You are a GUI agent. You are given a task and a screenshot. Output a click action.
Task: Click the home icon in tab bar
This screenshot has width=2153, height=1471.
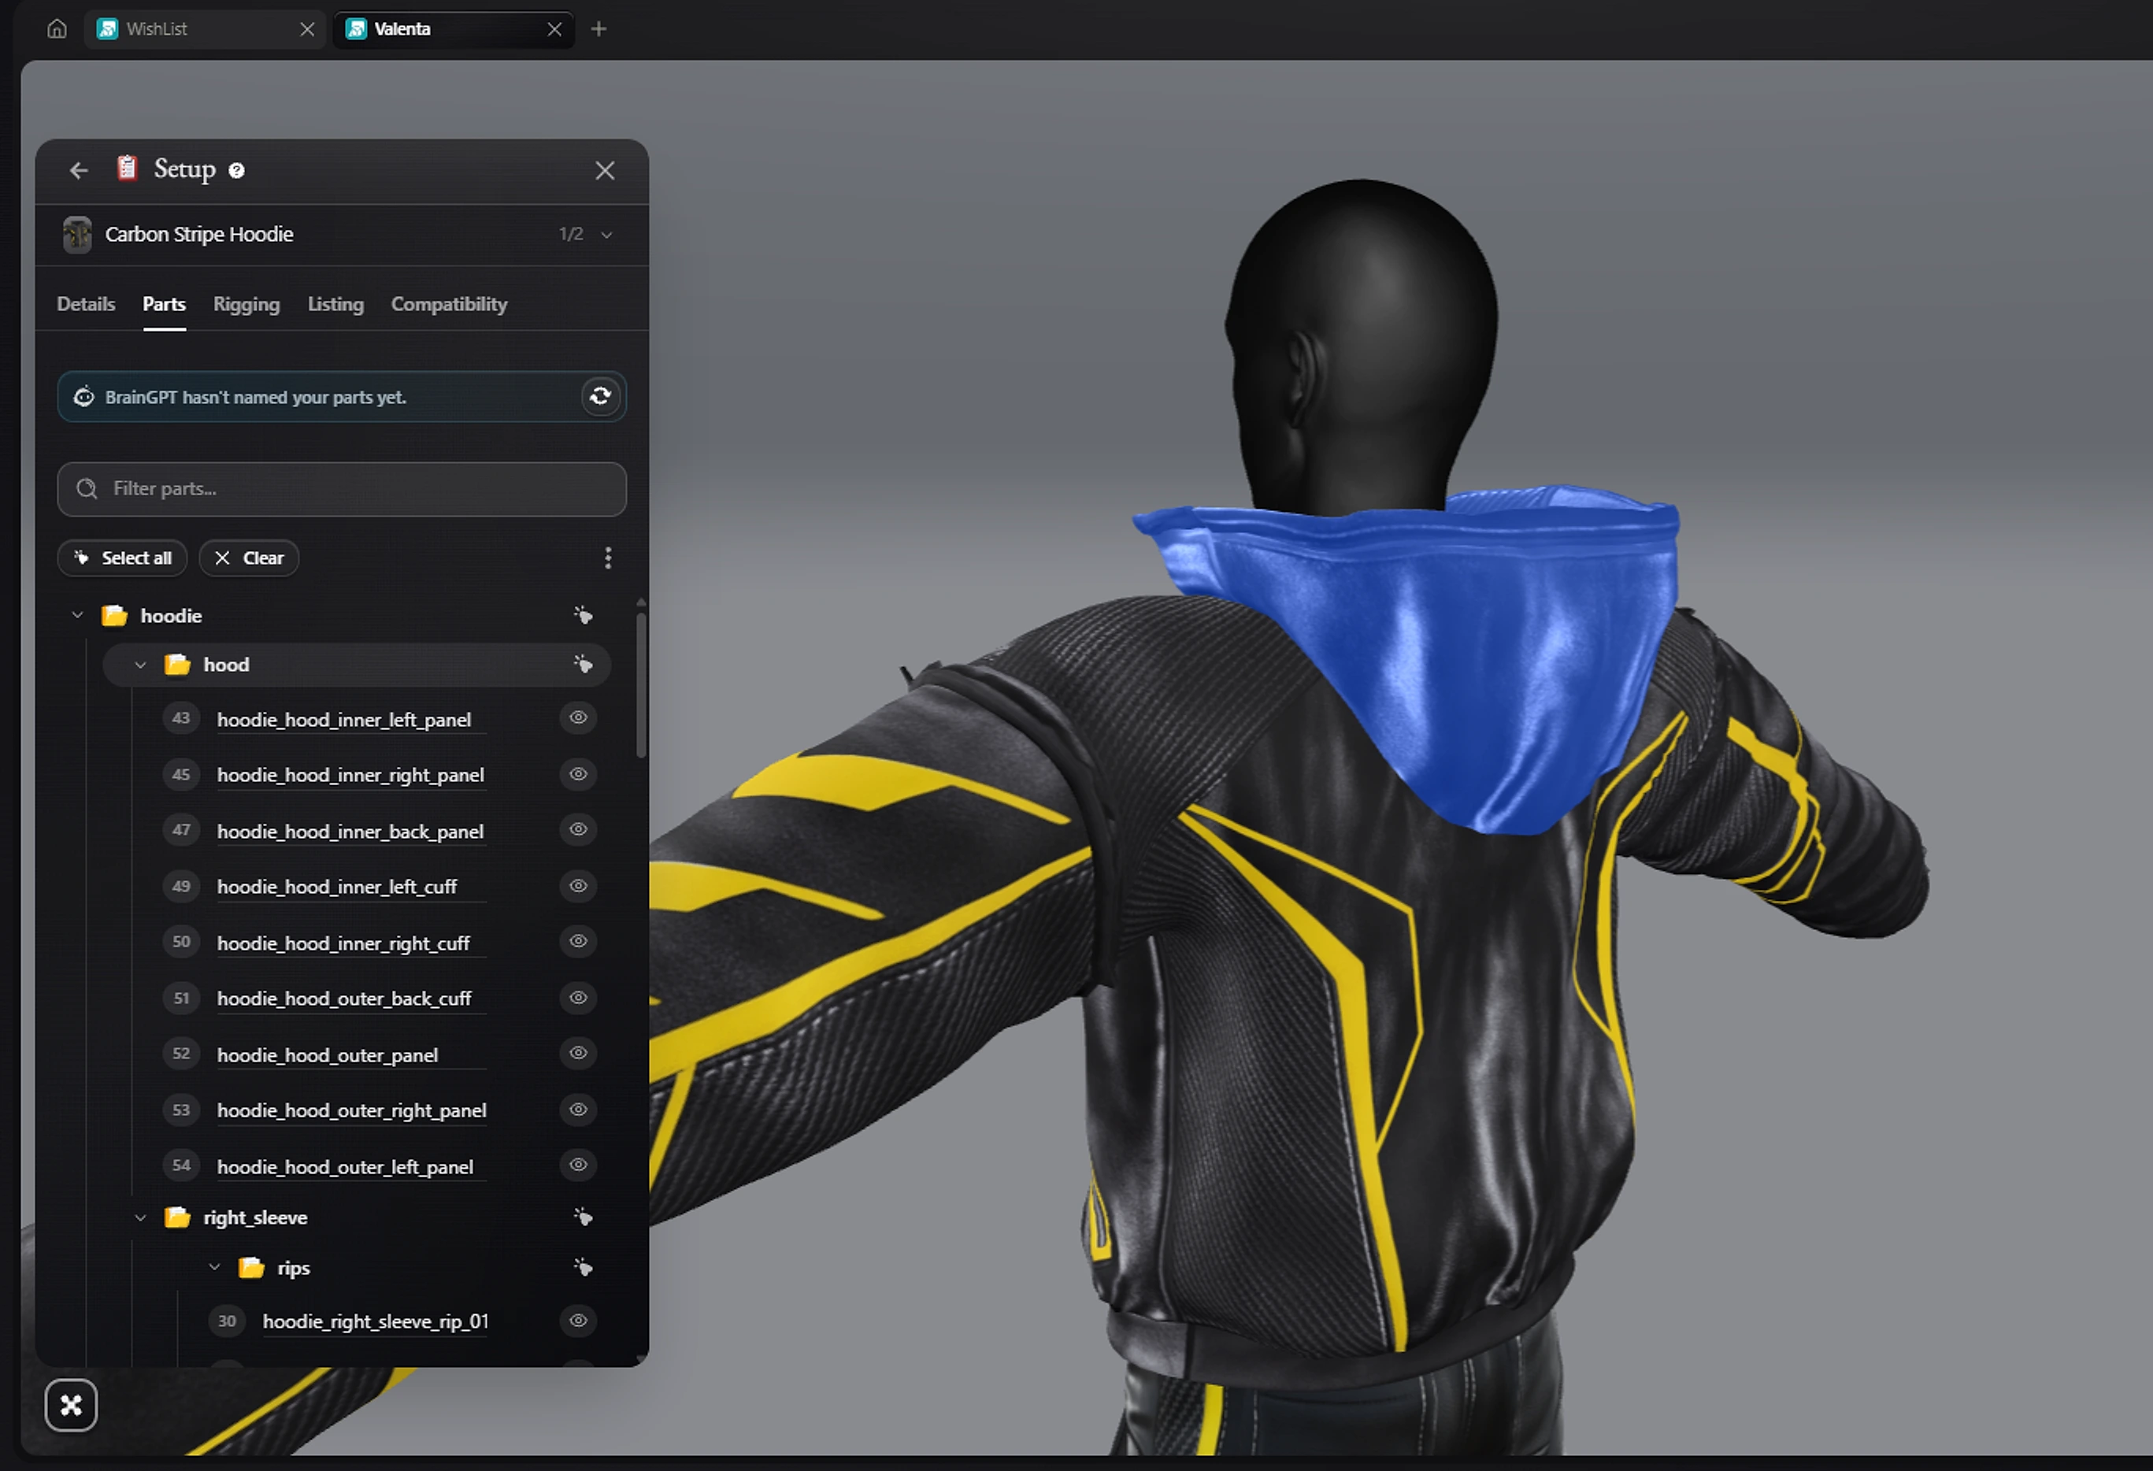(x=57, y=28)
